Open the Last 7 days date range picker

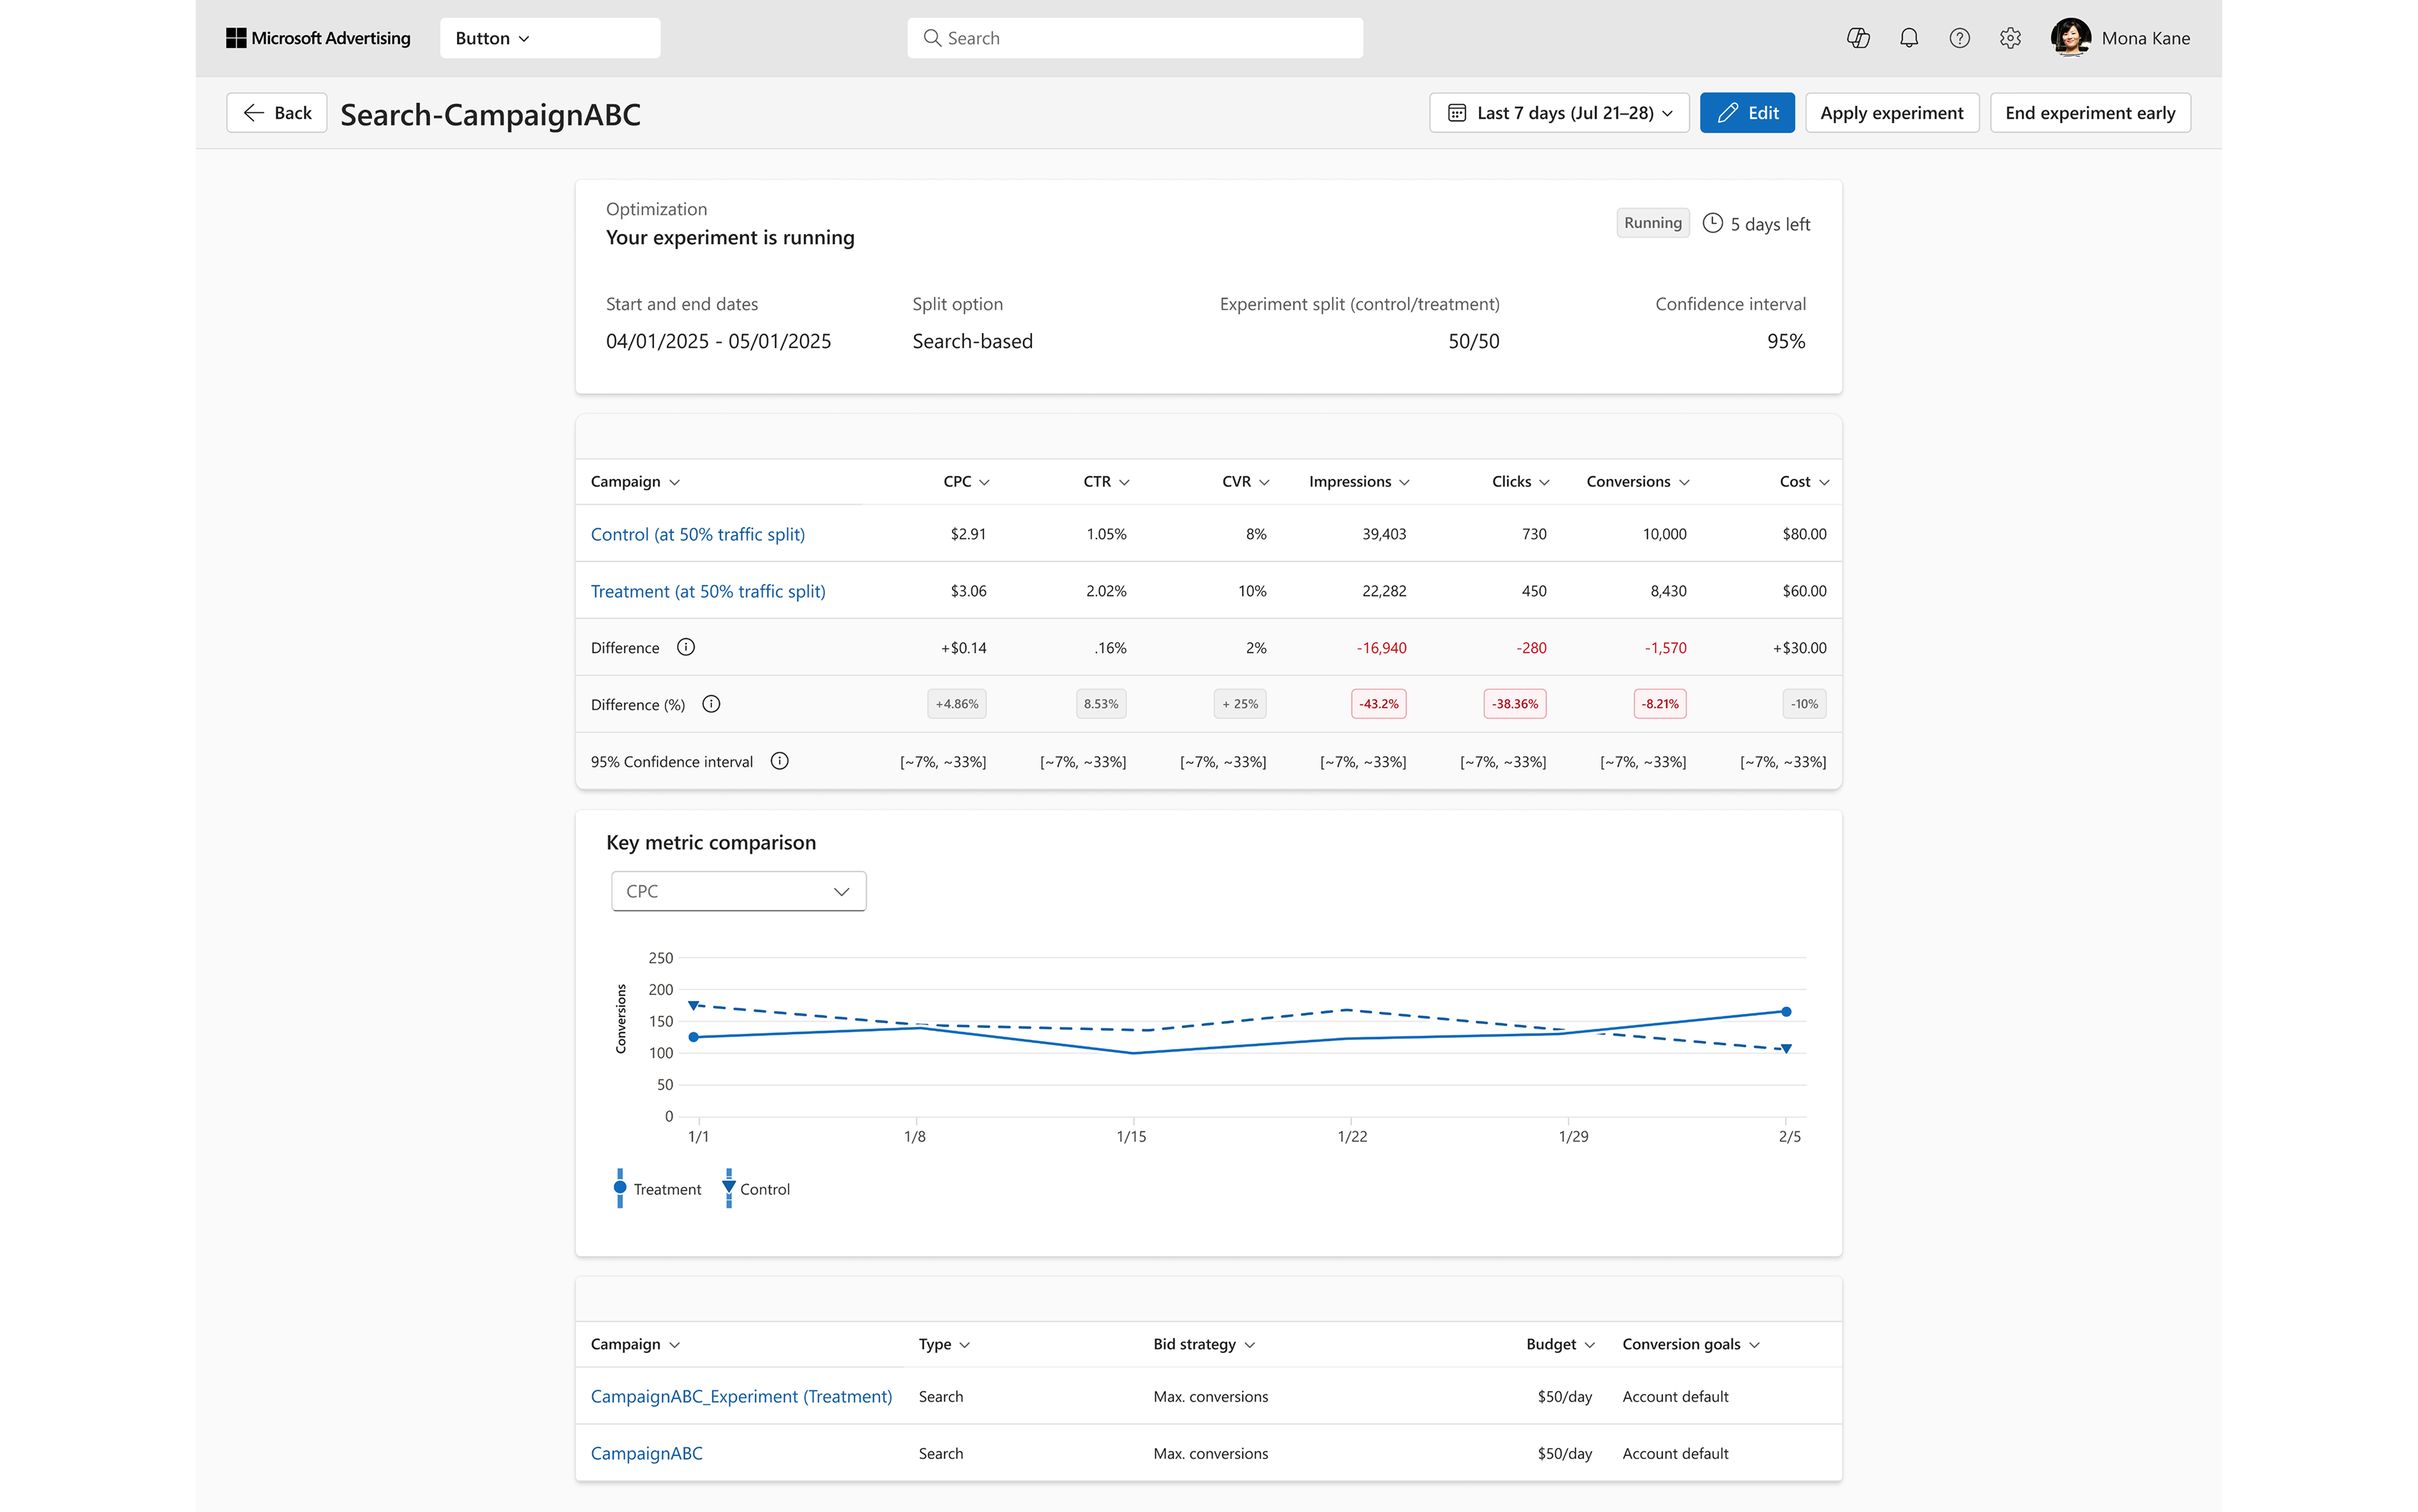[1559, 113]
